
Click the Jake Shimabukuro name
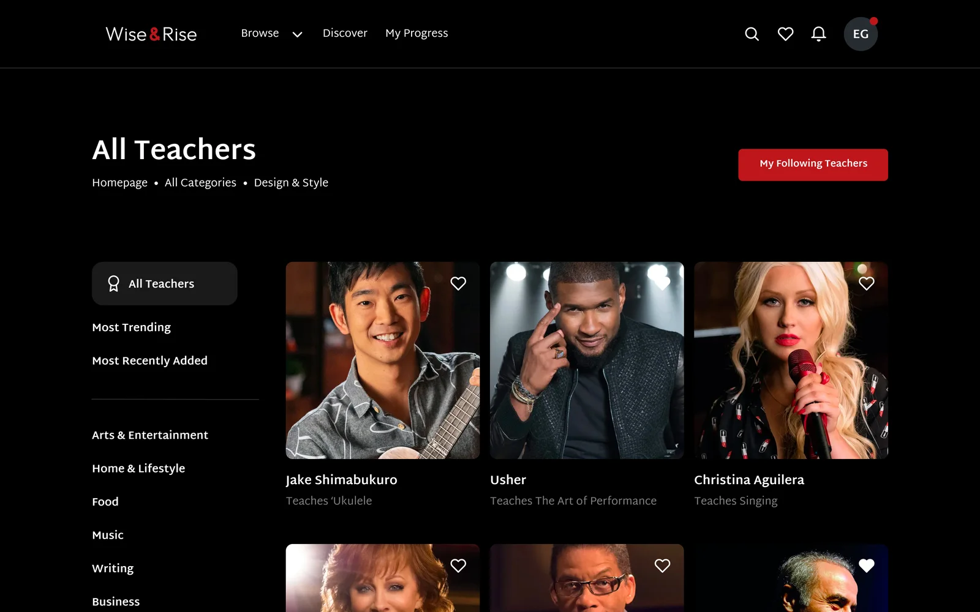341,480
